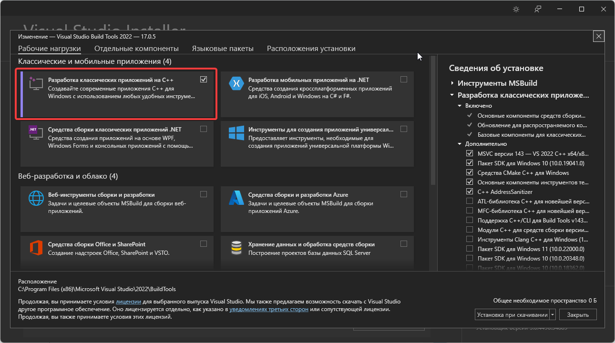The image size is (615, 343).
Task: Click the web build tools globe icon
Action: (36, 198)
